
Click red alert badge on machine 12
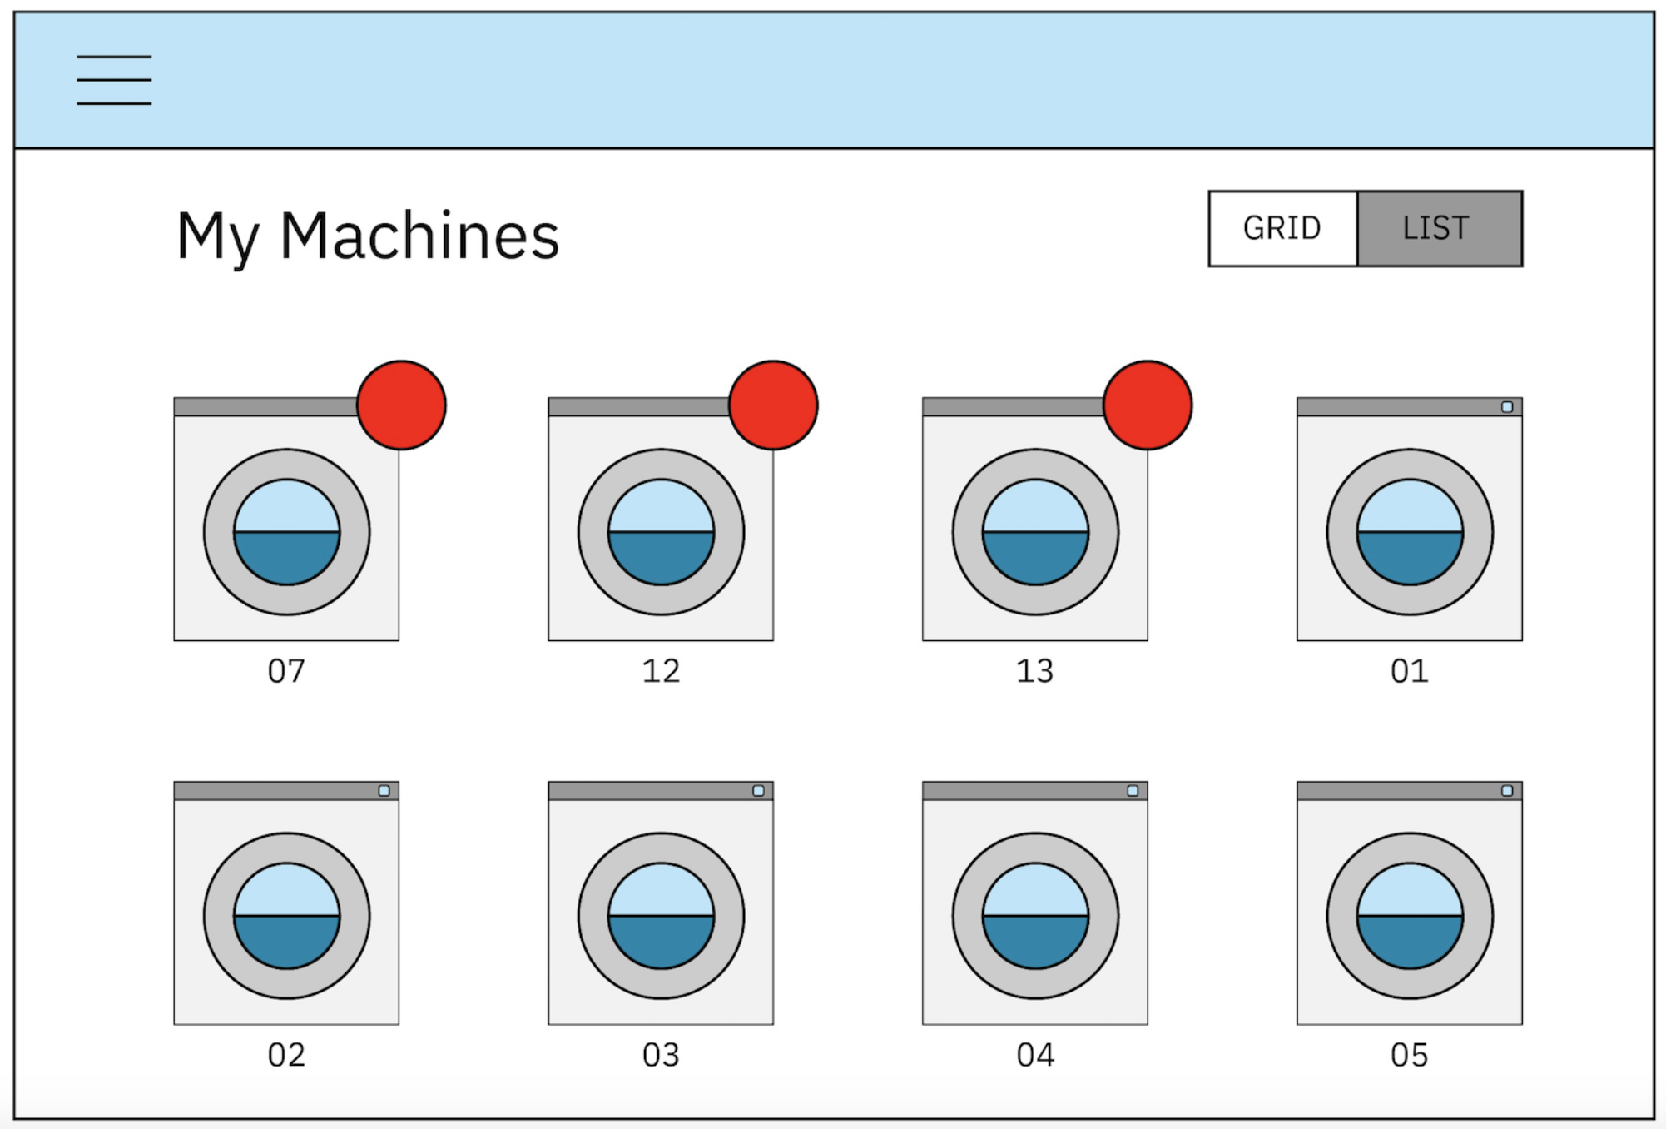point(773,405)
